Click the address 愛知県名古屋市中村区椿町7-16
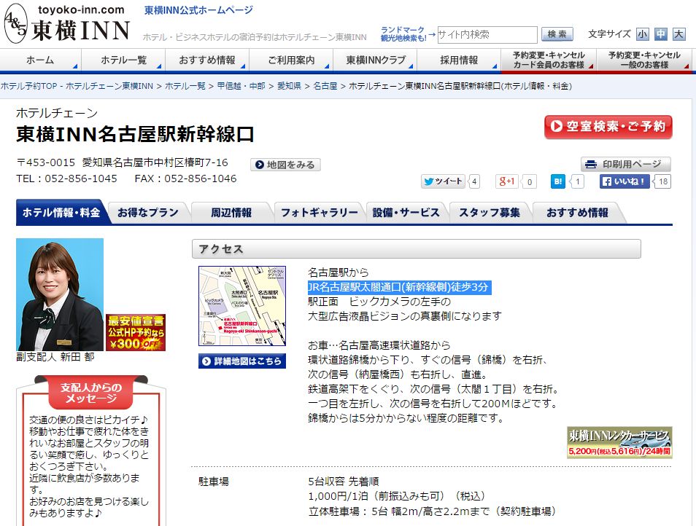 155,162
